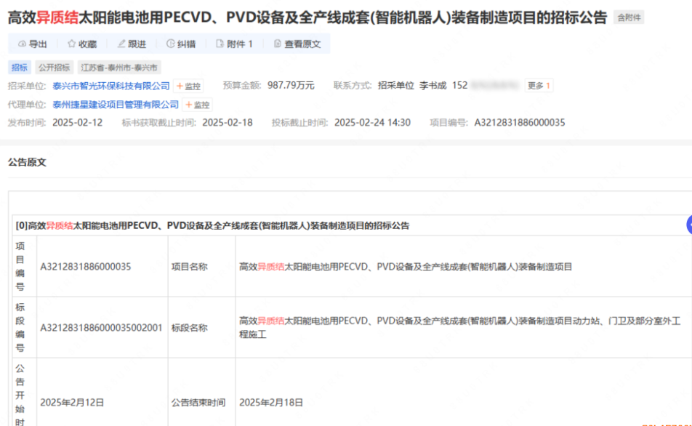Expand 更多 contact details

click(539, 86)
